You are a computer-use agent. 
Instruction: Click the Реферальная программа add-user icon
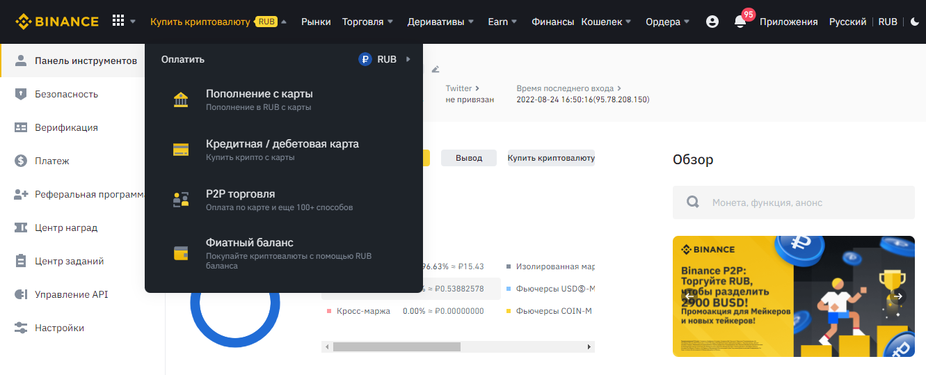click(21, 194)
